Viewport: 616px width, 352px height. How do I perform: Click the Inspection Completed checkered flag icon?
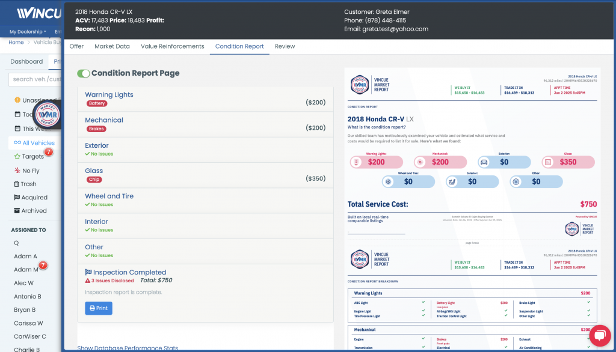(x=88, y=272)
